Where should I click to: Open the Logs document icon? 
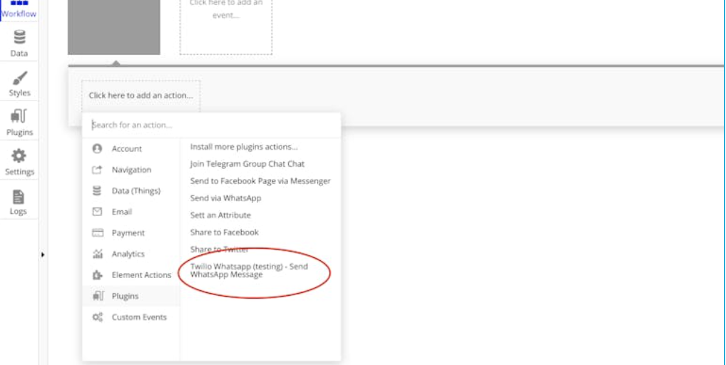[19, 197]
